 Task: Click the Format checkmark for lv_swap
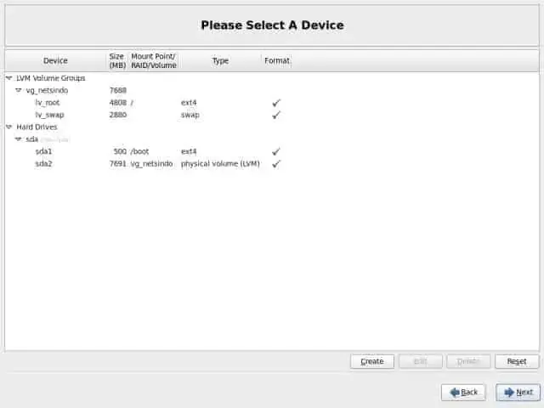(x=275, y=115)
